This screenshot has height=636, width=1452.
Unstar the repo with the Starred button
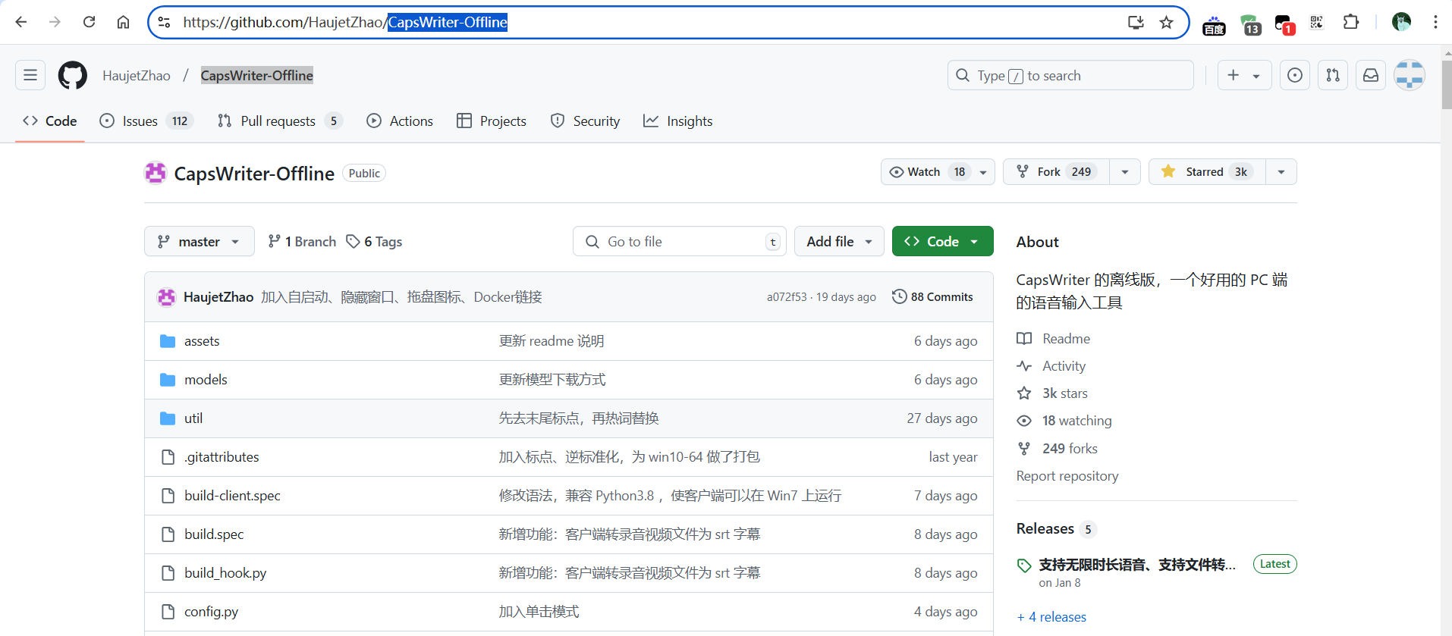(x=1207, y=172)
